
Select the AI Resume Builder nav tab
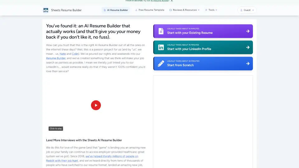click(x=116, y=10)
